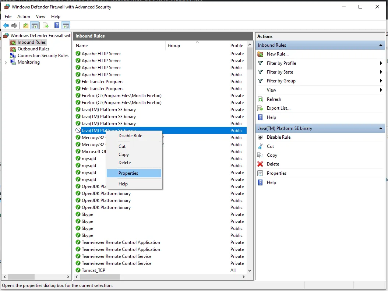The width and height of the screenshot is (388, 291).
Task: Choose Copy in the context menu
Action: [x=134, y=155]
